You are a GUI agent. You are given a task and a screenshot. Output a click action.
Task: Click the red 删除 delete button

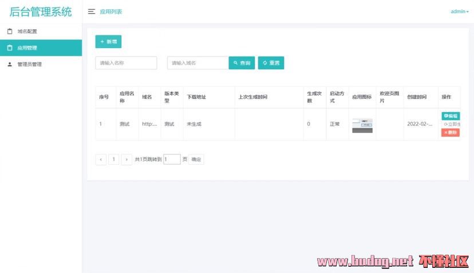[x=451, y=132]
